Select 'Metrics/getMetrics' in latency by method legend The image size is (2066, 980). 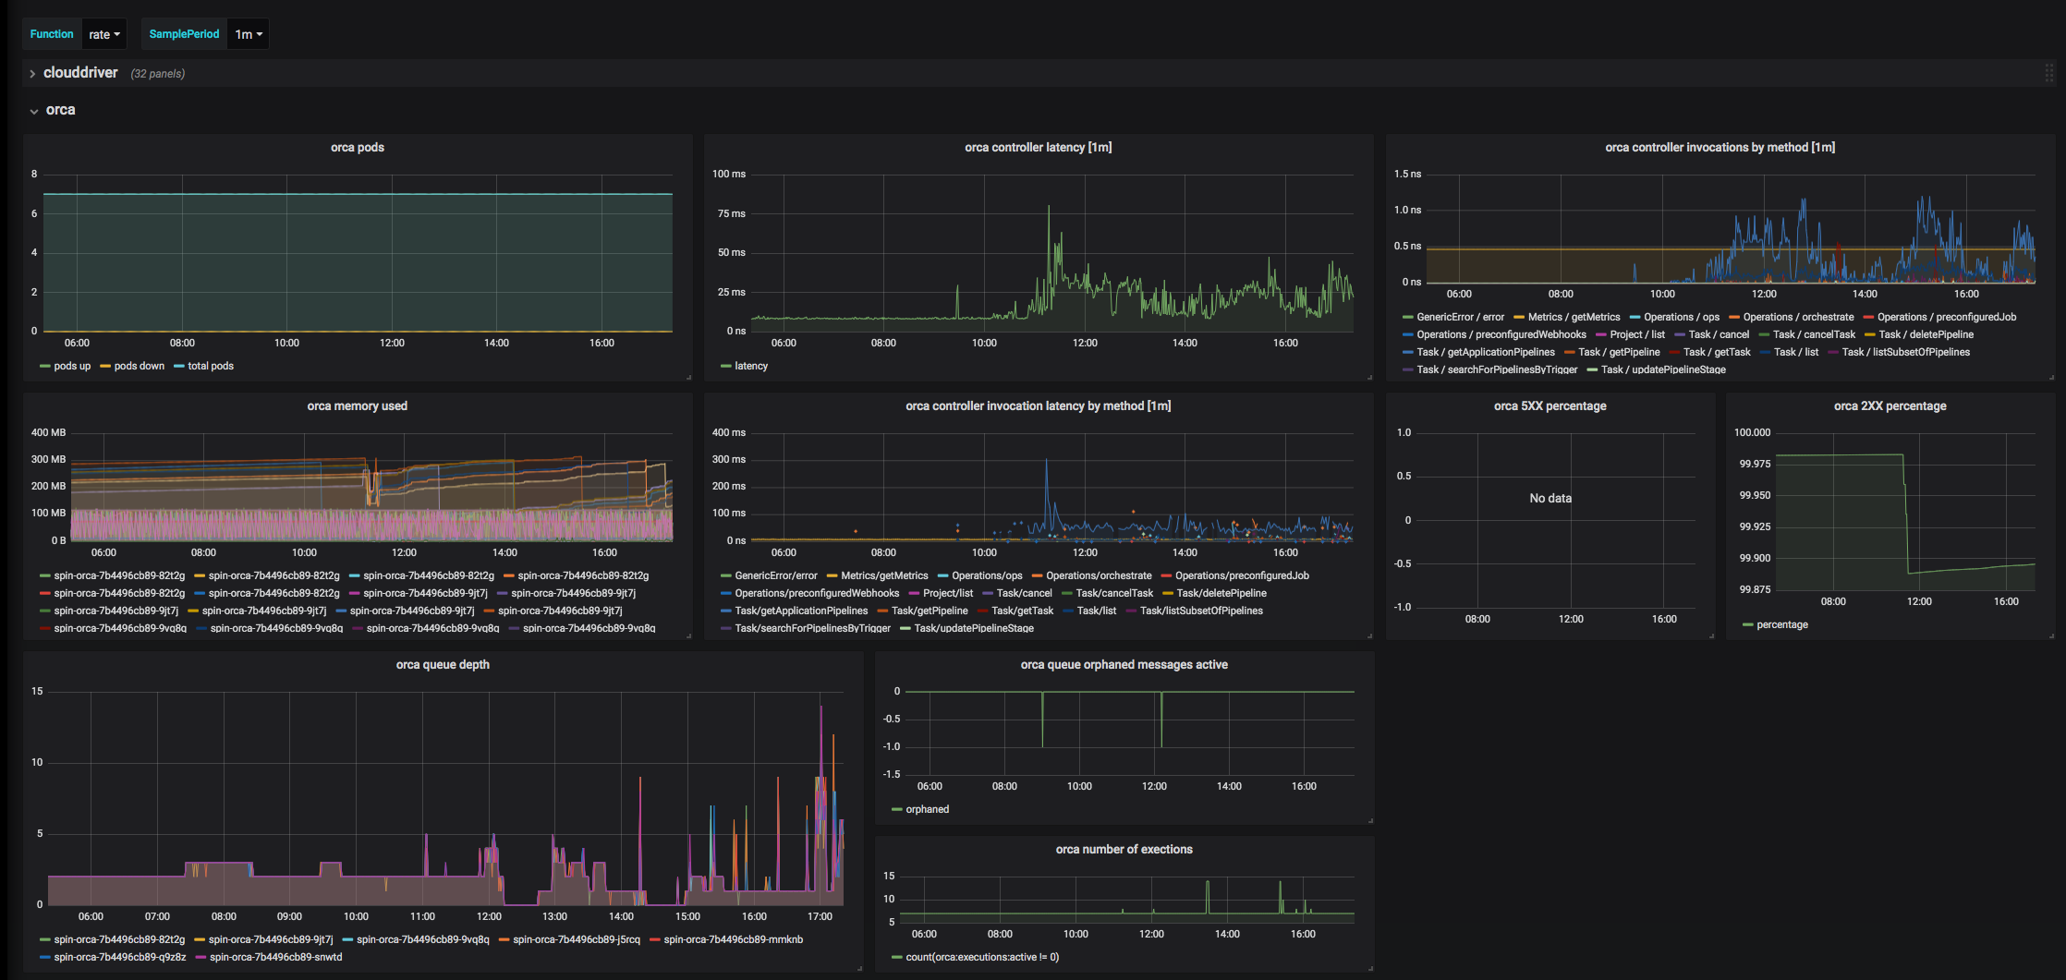884,575
